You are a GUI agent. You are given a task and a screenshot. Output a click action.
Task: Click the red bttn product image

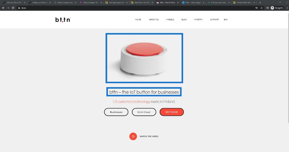144,58
